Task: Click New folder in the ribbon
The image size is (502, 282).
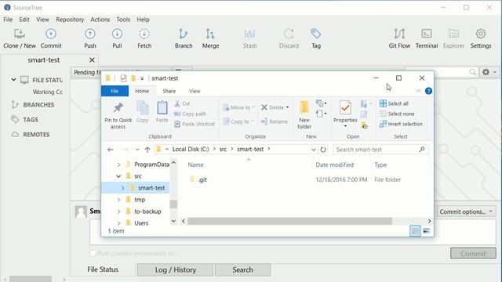Action: pyautogui.click(x=304, y=115)
